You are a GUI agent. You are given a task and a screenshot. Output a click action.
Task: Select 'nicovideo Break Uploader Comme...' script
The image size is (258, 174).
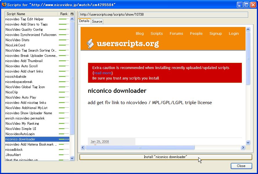(x=37, y=56)
